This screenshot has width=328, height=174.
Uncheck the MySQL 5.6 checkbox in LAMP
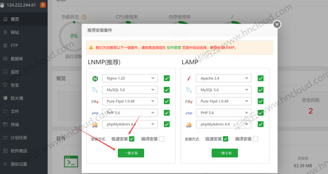[x=261, y=90]
